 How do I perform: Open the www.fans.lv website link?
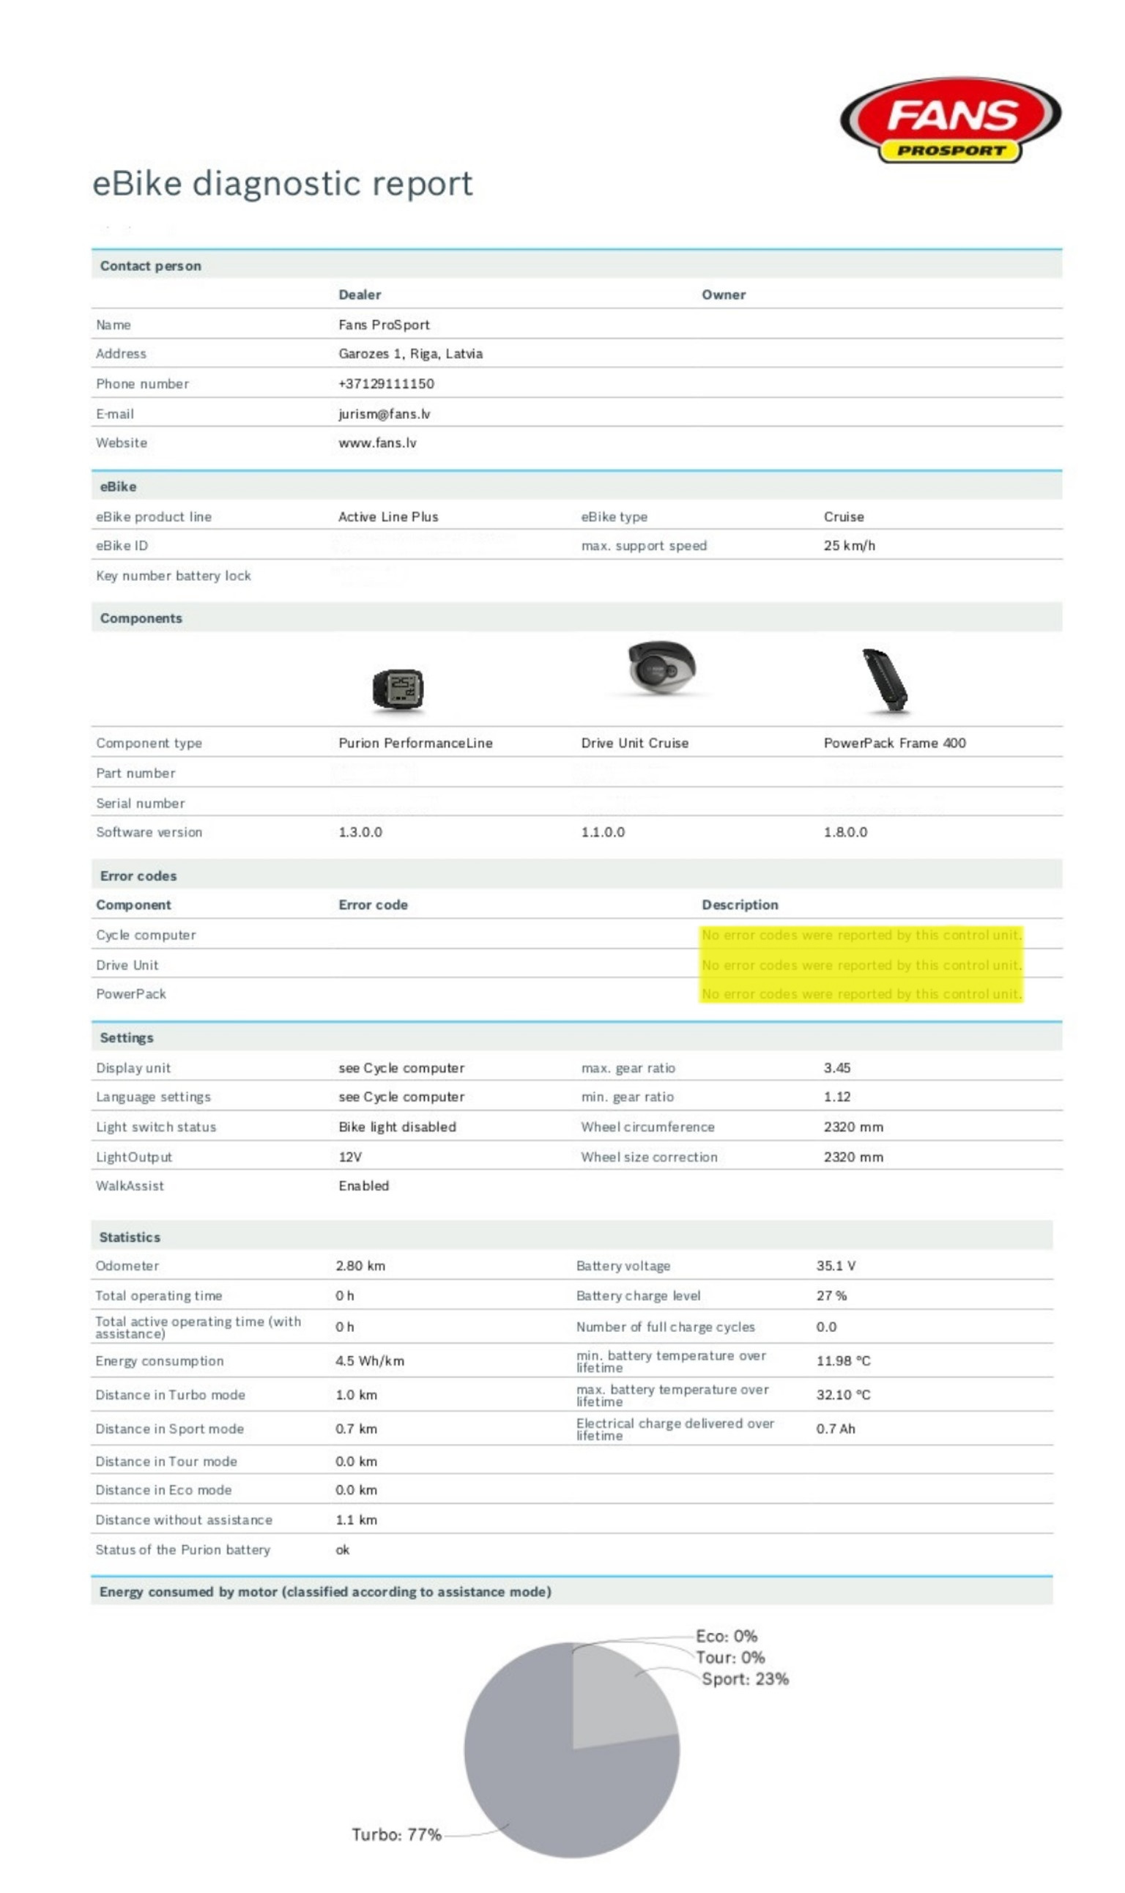click(377, 442)
